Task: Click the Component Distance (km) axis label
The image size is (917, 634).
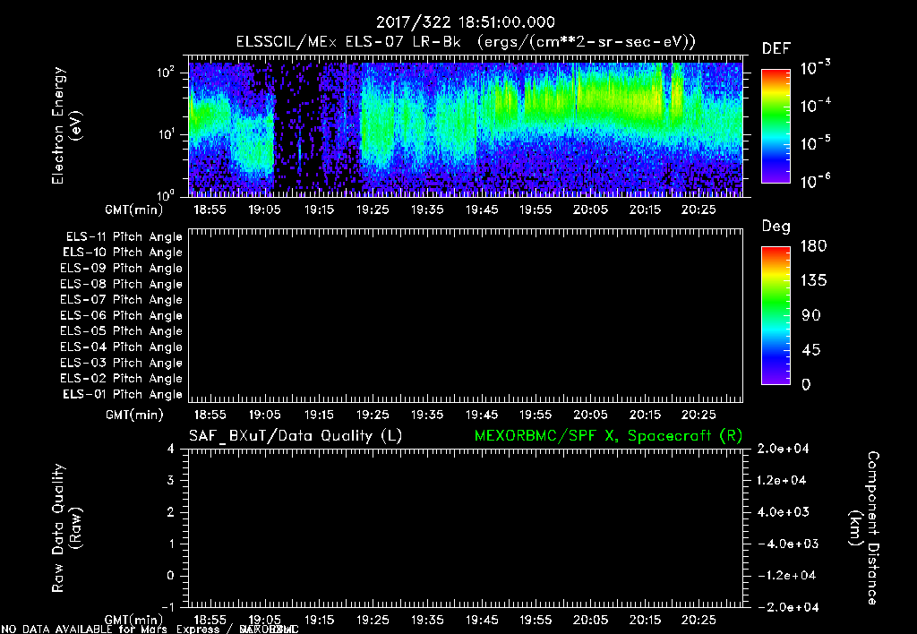Action: [x=864, y=528]
